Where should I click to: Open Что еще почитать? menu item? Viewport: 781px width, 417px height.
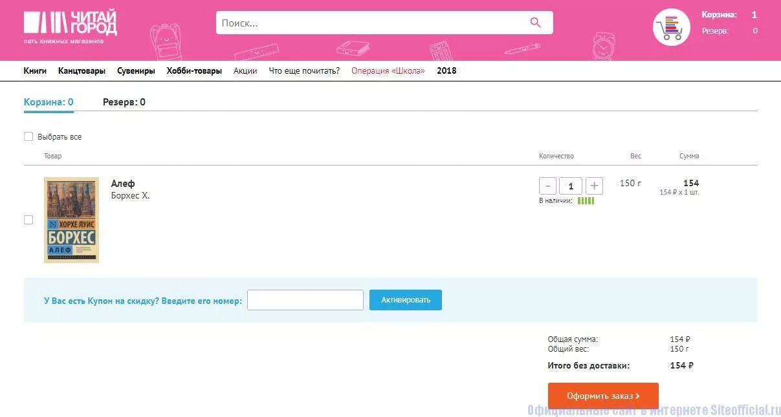[304, 71]
